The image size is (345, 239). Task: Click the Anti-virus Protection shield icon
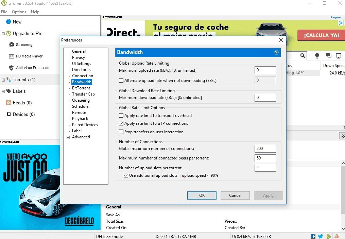11,68
